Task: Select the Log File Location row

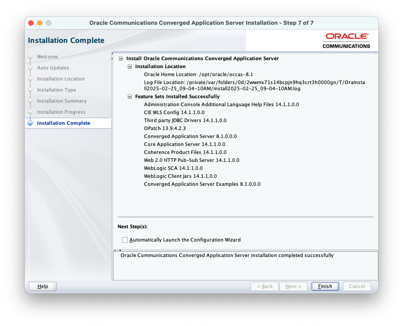Action: point(255,85)
